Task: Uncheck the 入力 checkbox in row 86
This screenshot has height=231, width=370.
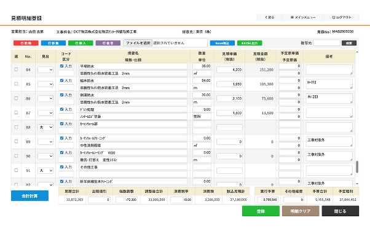Action: click(x=62, y=95)
